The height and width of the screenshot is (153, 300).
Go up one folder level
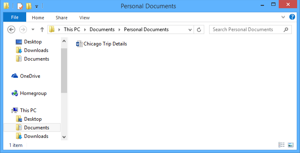pyautogui.click(x=42, y=29)
